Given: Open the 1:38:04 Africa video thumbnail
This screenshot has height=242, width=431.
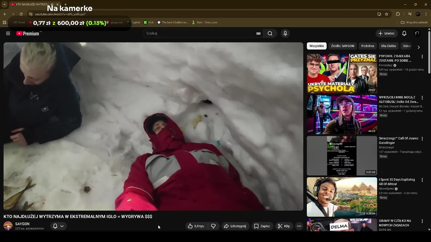Looking at the screenshot, I should 342,197.
